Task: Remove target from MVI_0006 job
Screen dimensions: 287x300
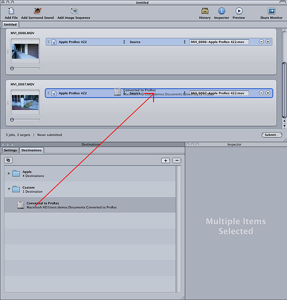Action: click(261, 42)
